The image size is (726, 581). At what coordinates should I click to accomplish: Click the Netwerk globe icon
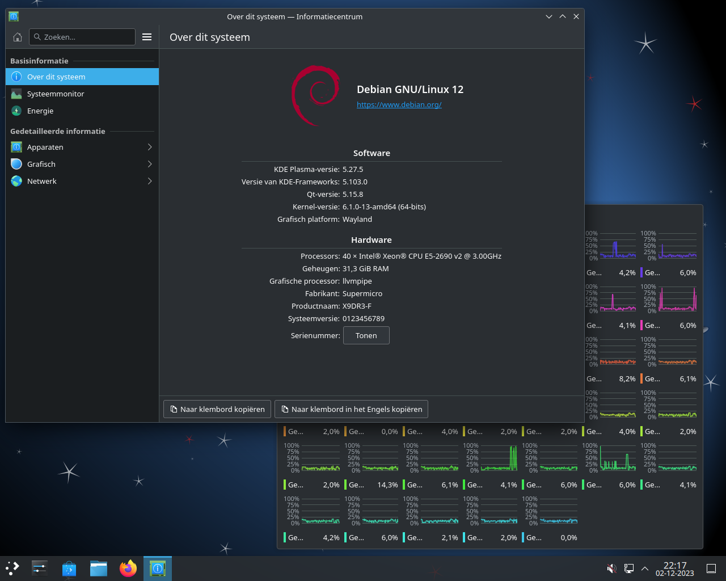tap(16, 181)
